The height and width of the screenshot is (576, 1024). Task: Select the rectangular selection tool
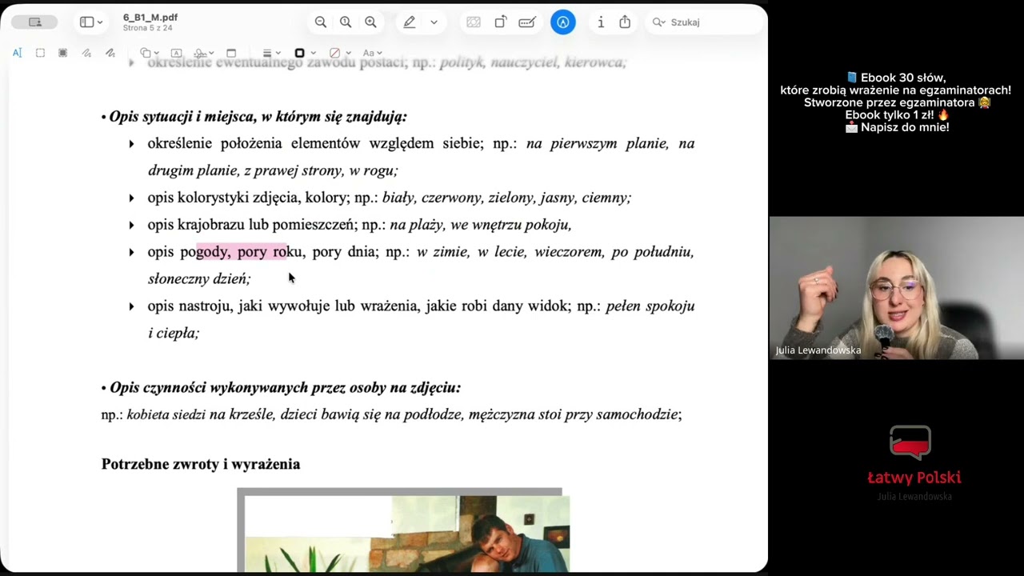click(40, 53)
